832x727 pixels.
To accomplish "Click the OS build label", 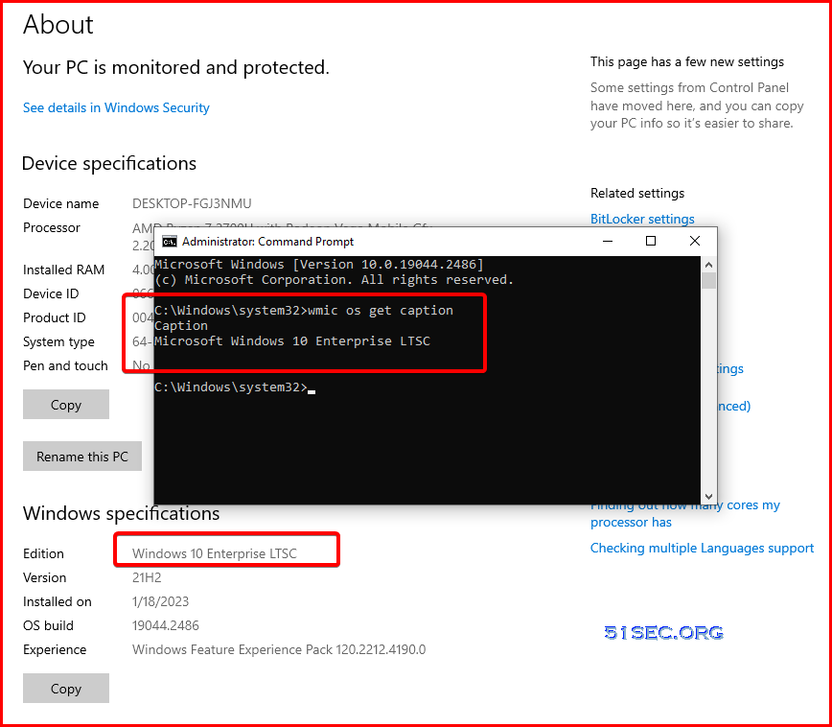I will [x=48, y=625].
